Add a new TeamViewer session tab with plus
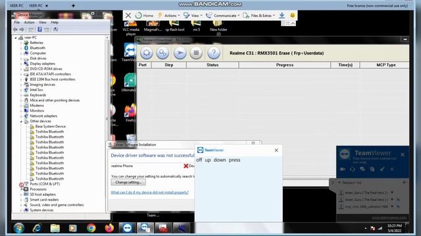421x236 pixels. [x=73, y=5]
